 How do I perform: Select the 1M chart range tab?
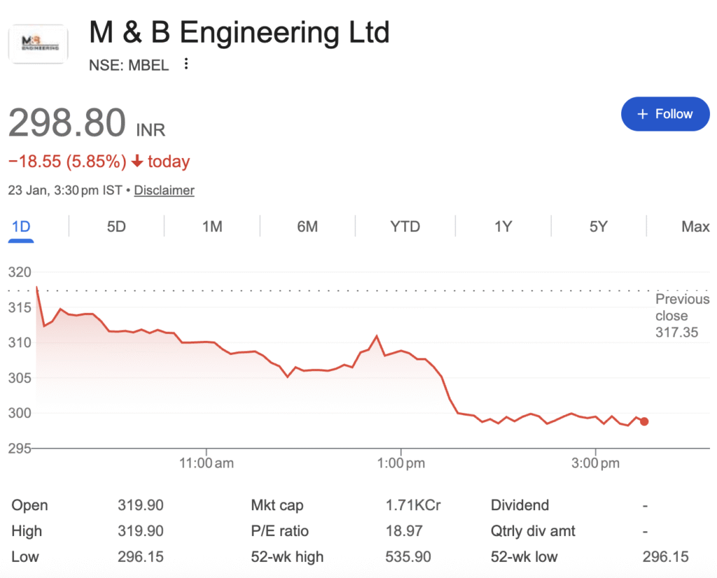(212, 227)
